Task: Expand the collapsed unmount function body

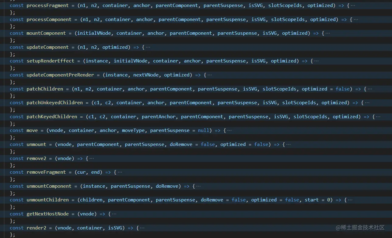Action: pyautogui.click(x=288, y=144)
